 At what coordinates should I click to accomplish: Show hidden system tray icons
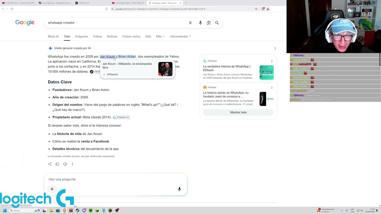(342, 210)
